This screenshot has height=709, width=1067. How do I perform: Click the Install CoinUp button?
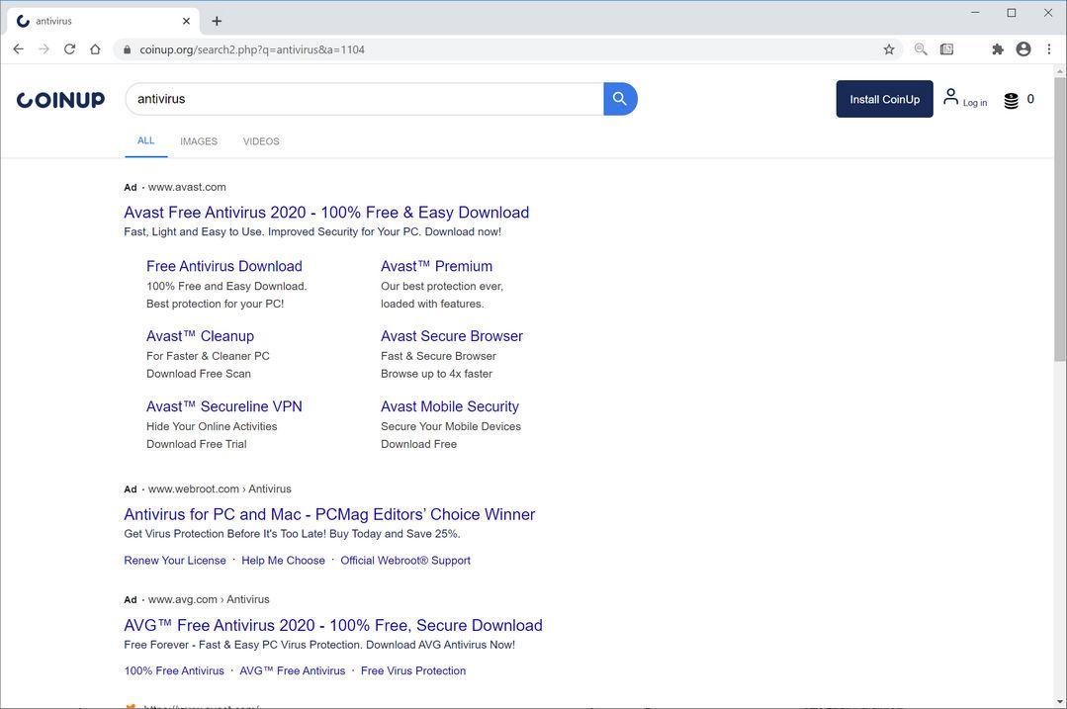click(885, 99)
